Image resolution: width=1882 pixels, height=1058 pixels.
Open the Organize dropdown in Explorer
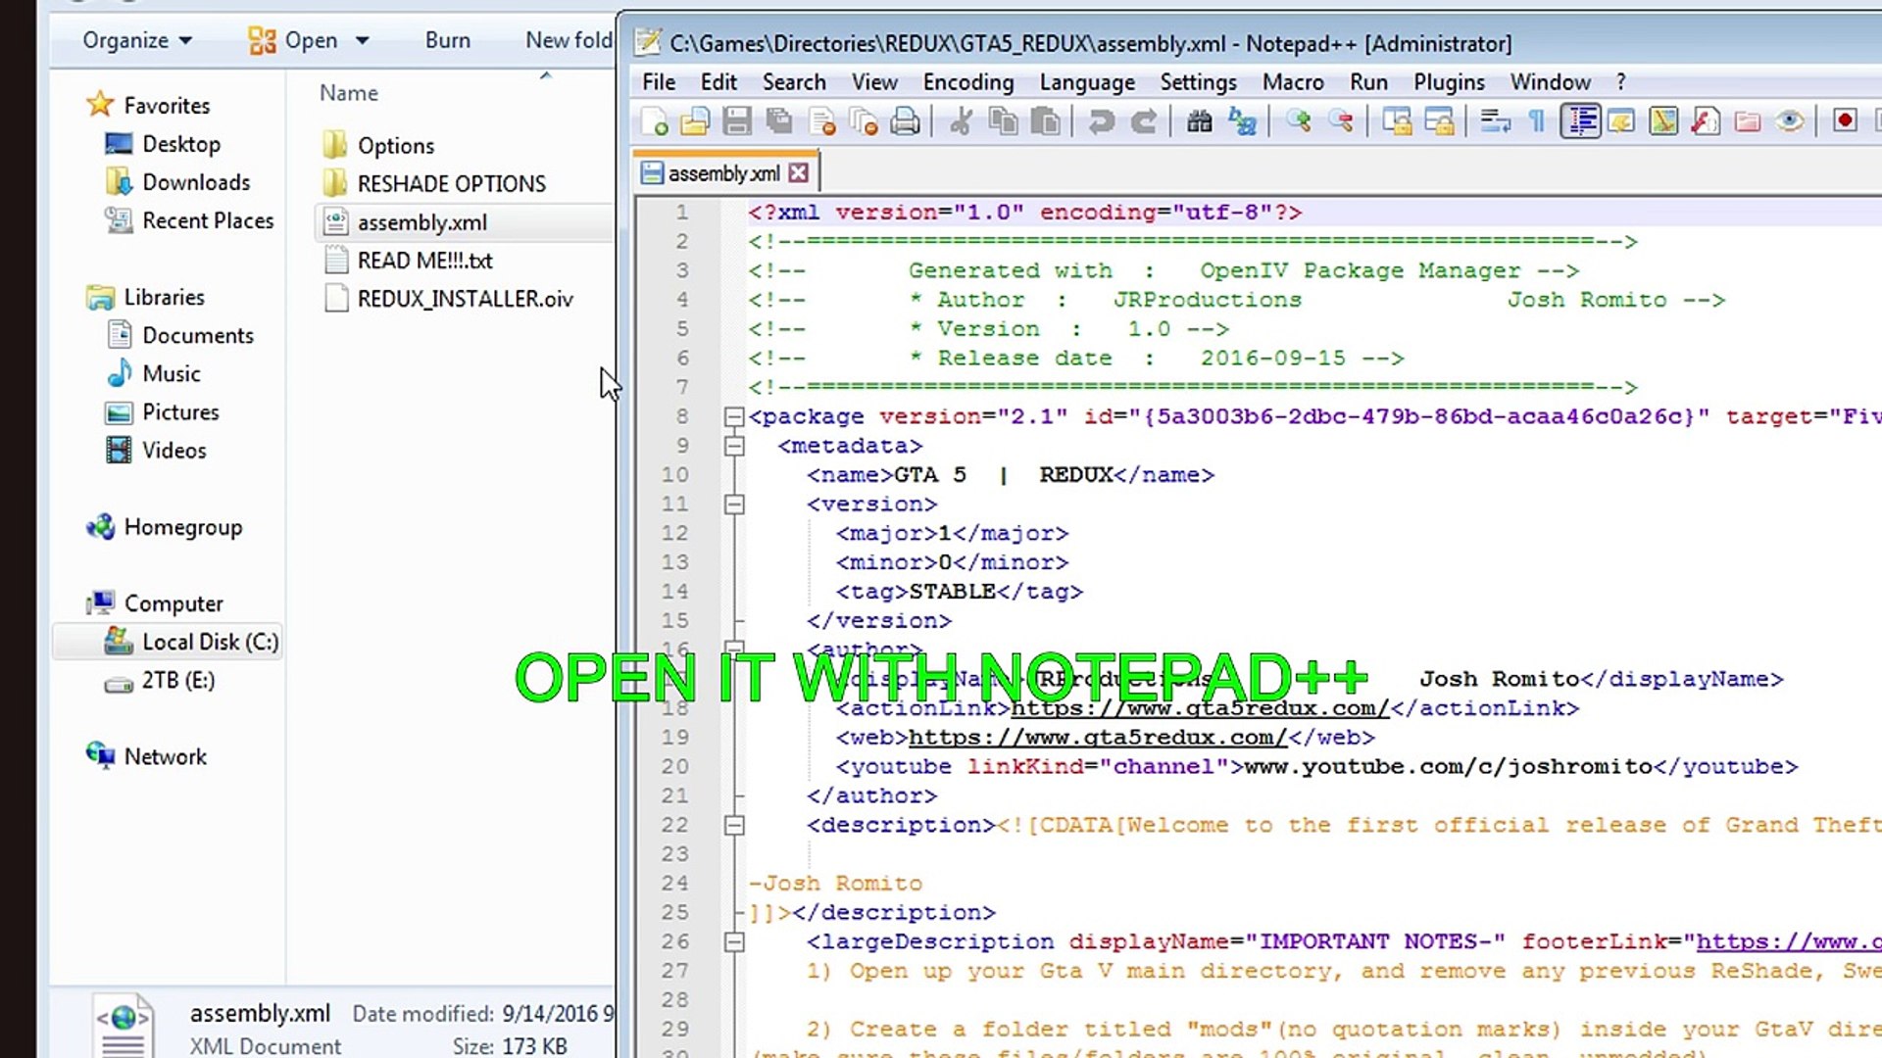tap(137, 40)
